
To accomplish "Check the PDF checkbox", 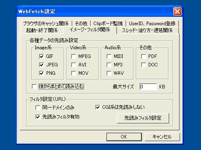I will [144, 56].
